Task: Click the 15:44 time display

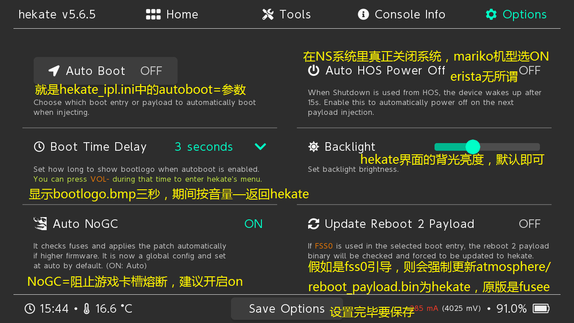Action: tap(54, 309)
